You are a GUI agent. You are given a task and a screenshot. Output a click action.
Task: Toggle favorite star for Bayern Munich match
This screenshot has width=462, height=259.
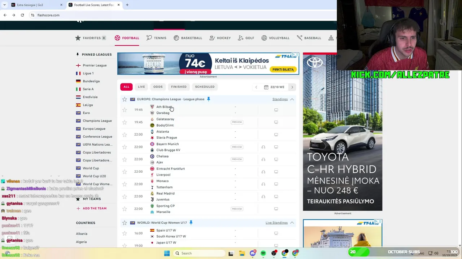[125, 147]
